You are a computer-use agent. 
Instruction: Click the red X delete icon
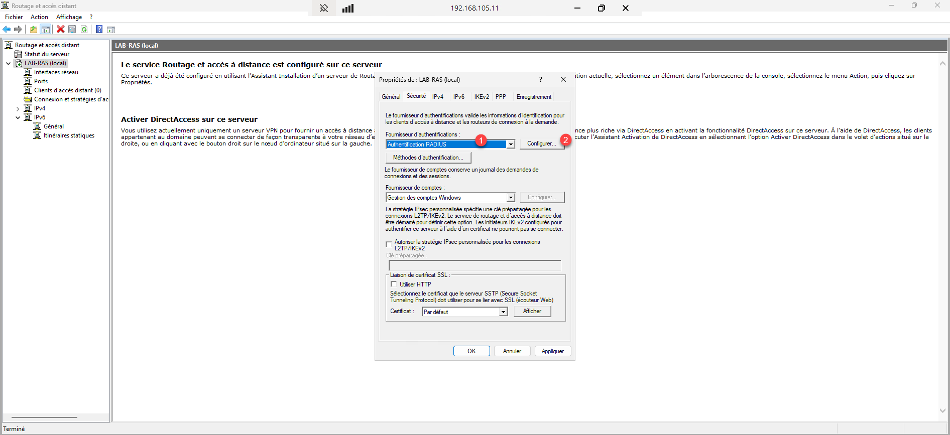[x=61, y=30]
